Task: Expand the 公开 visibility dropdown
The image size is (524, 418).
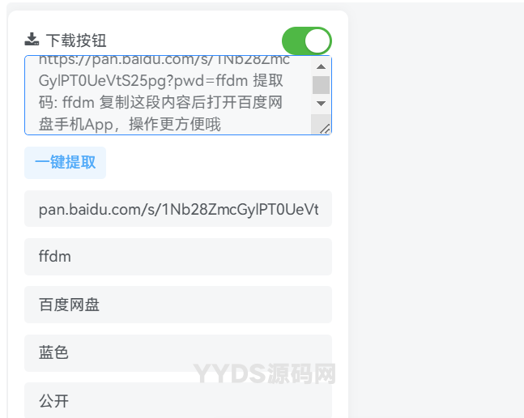Action: pos(178,400)
